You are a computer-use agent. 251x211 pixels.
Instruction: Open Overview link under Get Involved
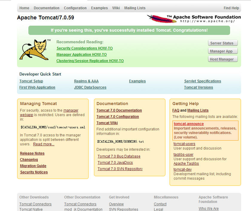[116, 204]
